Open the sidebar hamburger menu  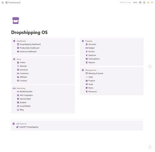tap(3, 3)
